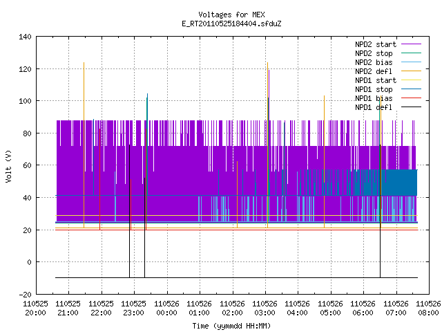Click the y-axis tick value 140
442x332 pixels.
[x=25, y=37]
